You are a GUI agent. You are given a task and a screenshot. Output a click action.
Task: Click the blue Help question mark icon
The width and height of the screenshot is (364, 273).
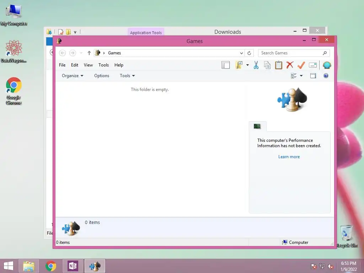click(x=326, y=76)
